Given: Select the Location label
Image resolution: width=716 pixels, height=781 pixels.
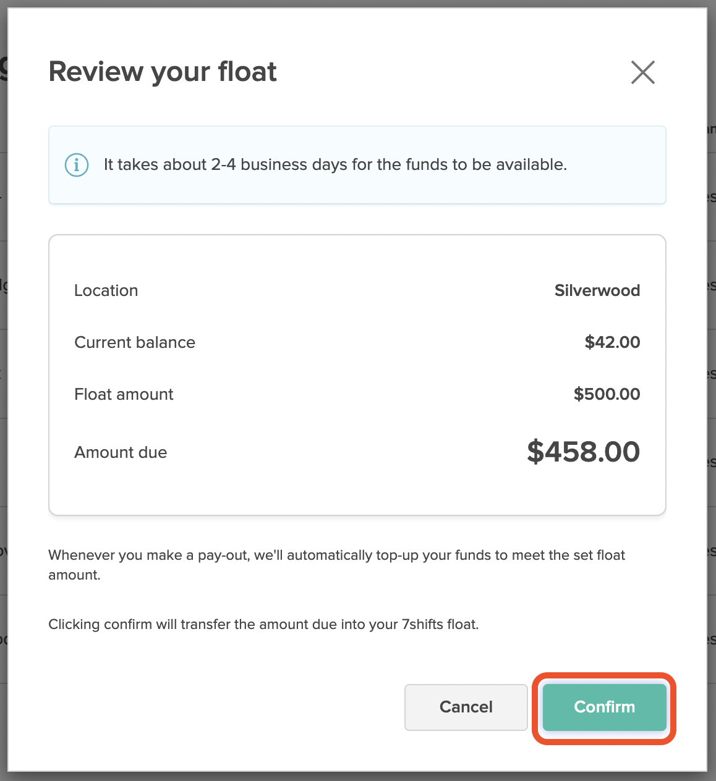Looking at the screenshot, I should pyautogui.click(x=106, y=290).
